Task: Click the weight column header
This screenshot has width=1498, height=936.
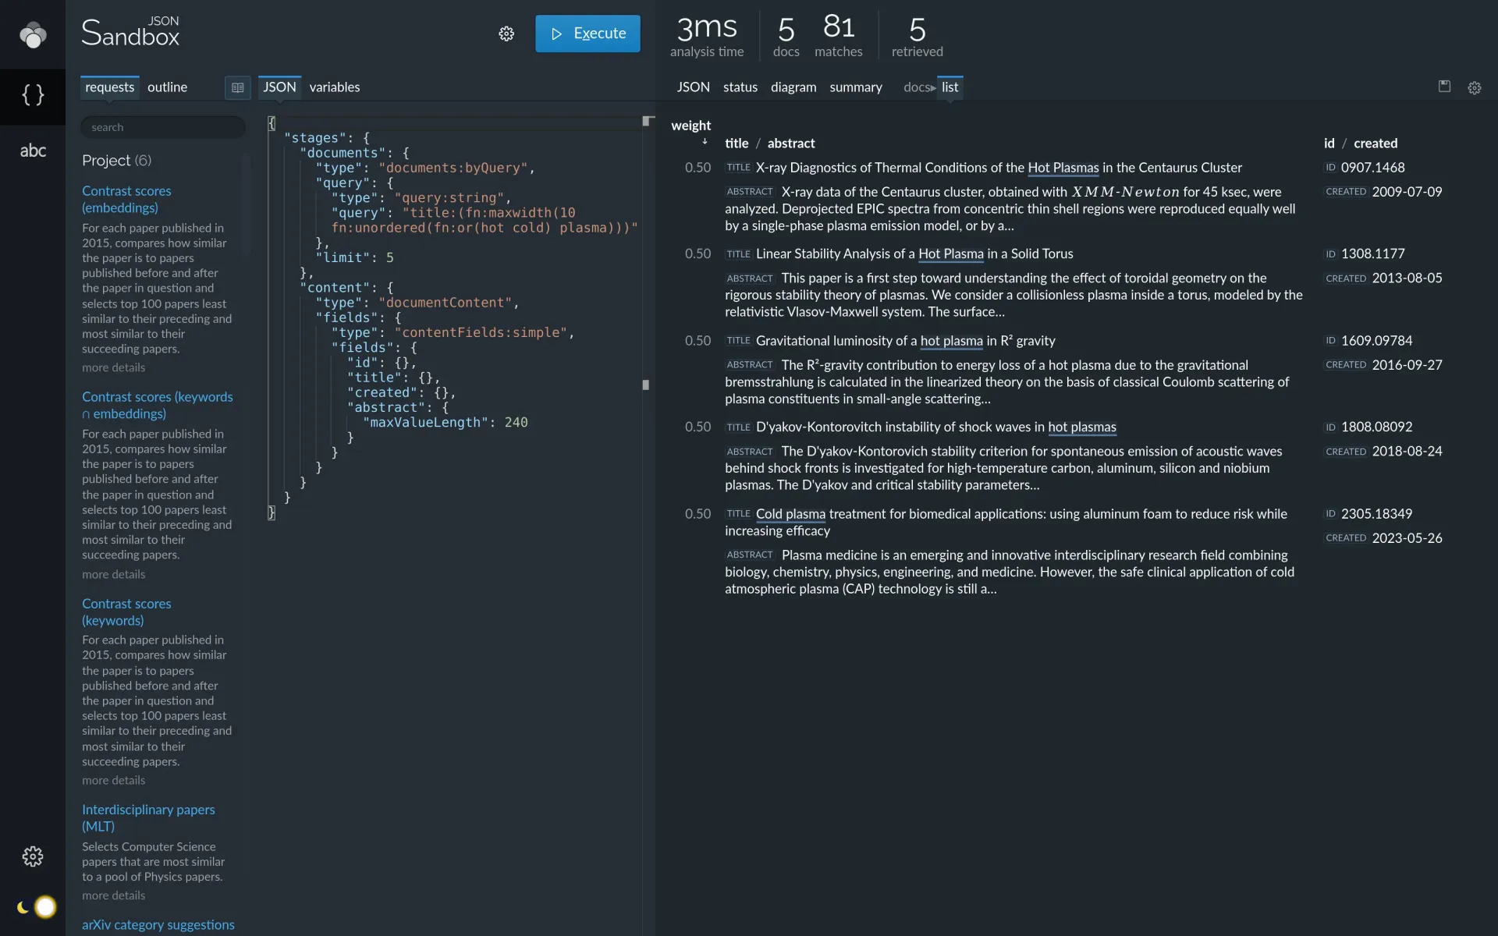Action: click(x=690, y=125)
